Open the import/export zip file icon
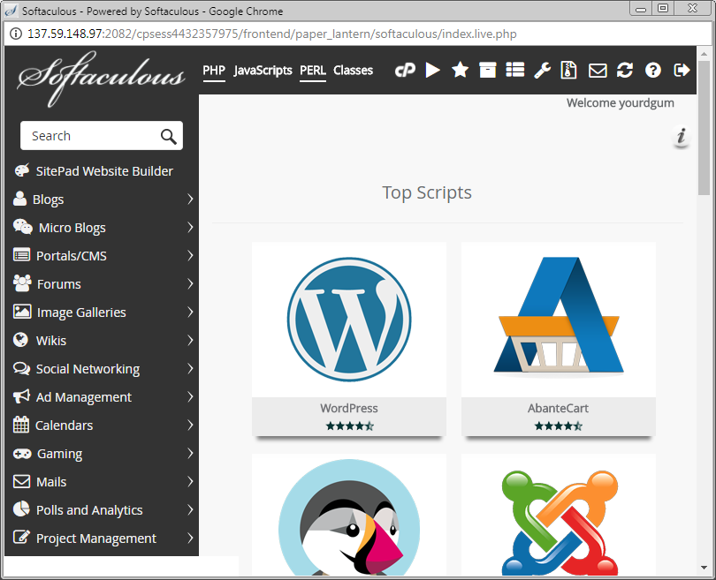Viewport: 716px width, 580px height. [568, 71]
